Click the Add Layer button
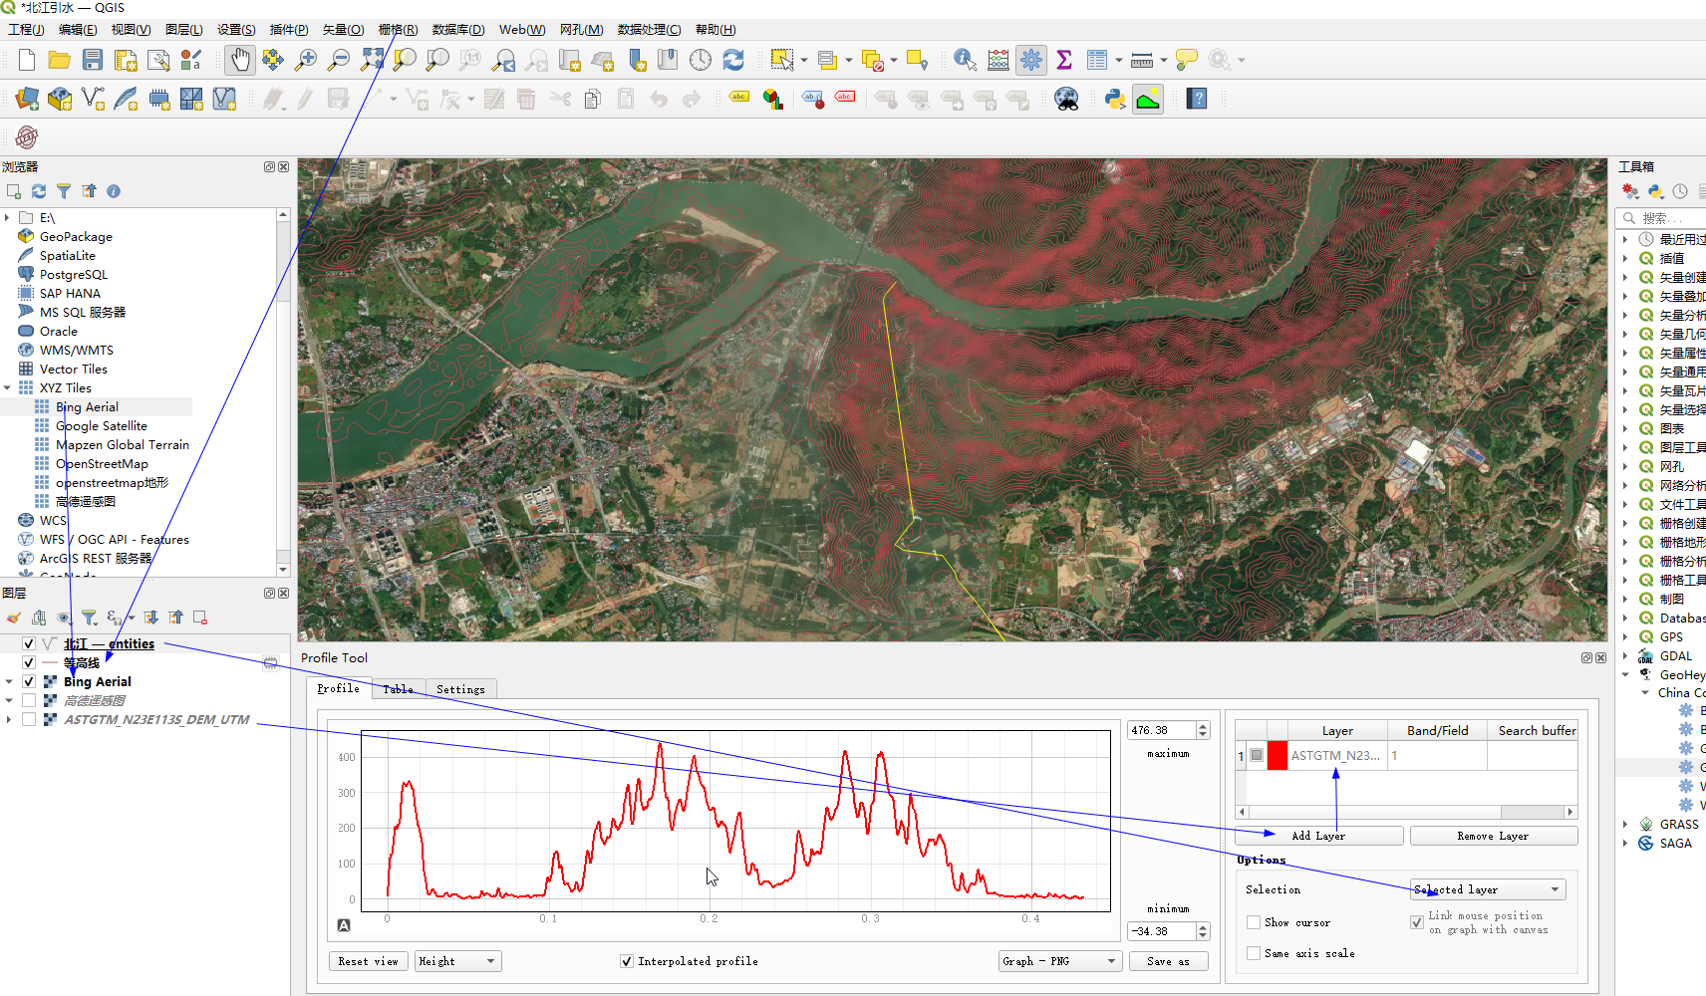This screenshot has width=1706, height=996. (x=1317, y=836)
